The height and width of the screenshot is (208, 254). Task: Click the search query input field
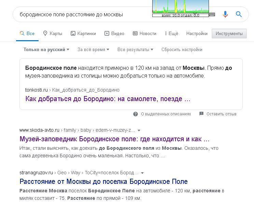(82, 14)
